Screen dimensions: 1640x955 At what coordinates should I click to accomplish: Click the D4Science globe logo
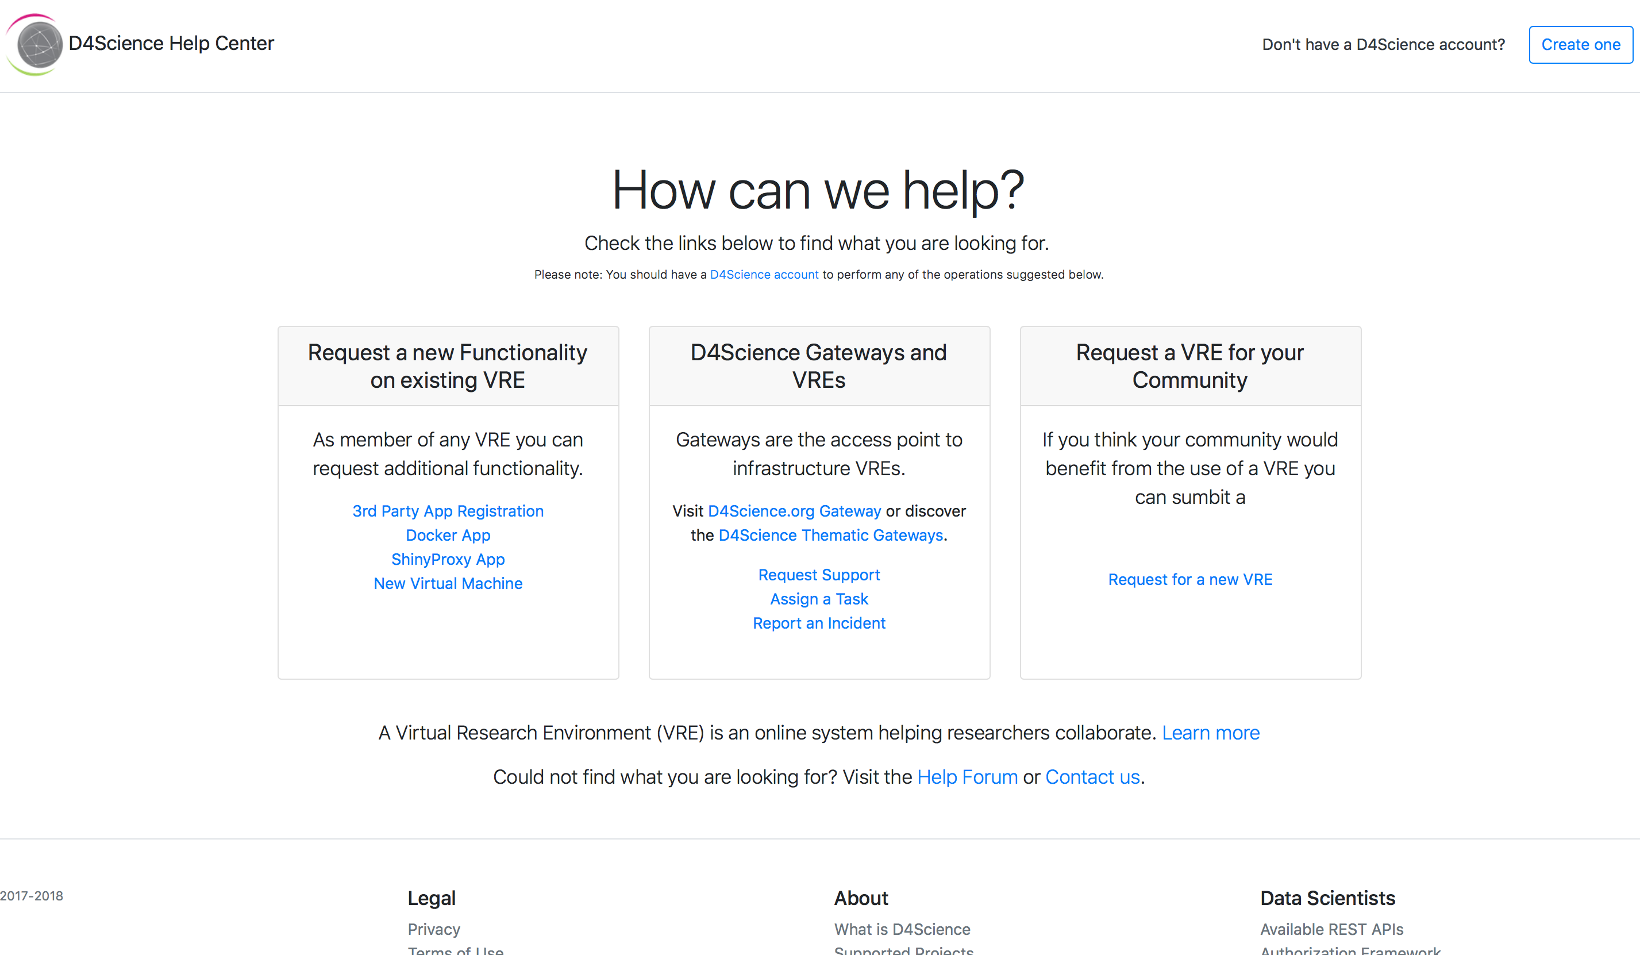click(35, 44)
